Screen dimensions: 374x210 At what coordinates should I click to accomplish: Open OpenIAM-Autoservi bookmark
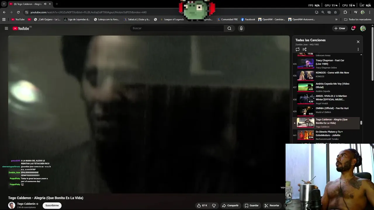[302, 20]
